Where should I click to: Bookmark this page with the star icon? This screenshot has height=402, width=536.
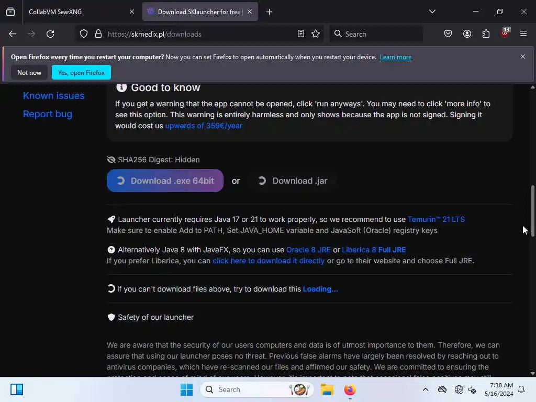tap(316, 34)
